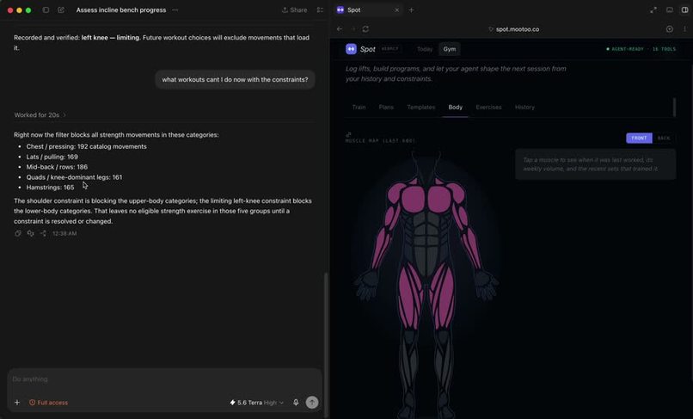Screen dimensions: 693x419
Task: Click the device screen icon in browser header
Action: coord(670,9)
